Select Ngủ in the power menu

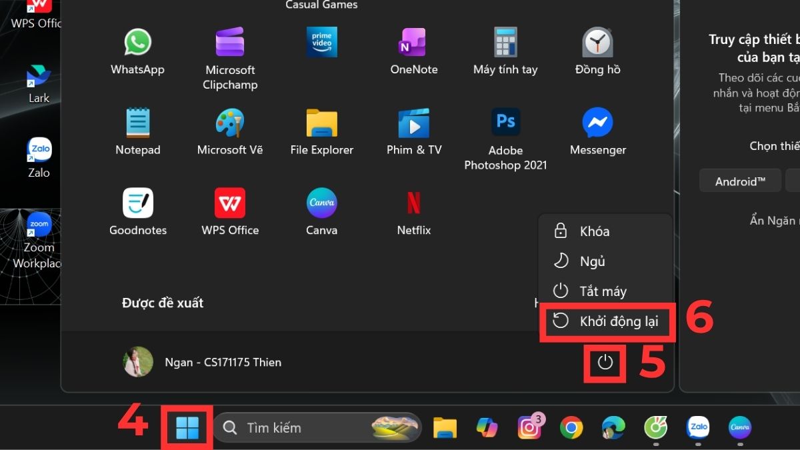click(x=605, y=261)
